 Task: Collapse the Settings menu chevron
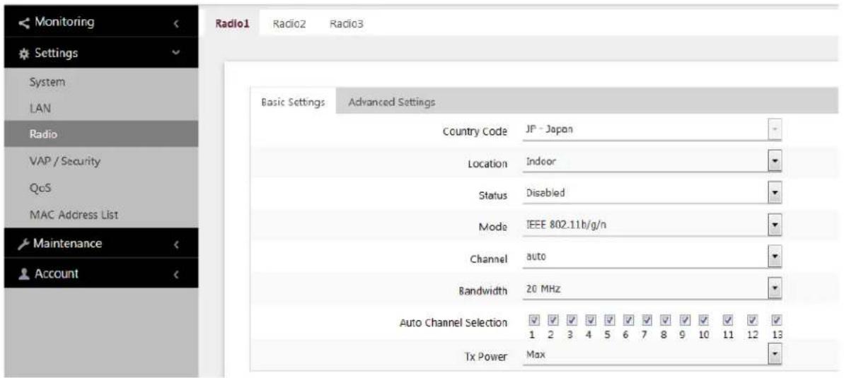point(175,53)
